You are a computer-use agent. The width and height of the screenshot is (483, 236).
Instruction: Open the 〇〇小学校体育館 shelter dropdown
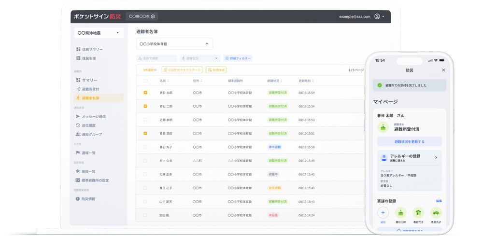click(174, 44)
